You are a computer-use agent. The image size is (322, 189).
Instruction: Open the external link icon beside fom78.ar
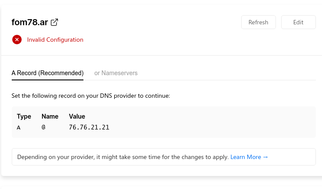[55, 22]
